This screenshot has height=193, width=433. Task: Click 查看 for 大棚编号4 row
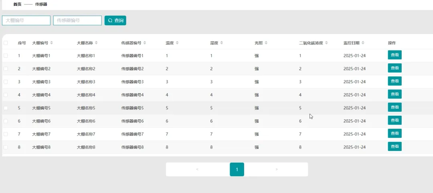[395, 94]
